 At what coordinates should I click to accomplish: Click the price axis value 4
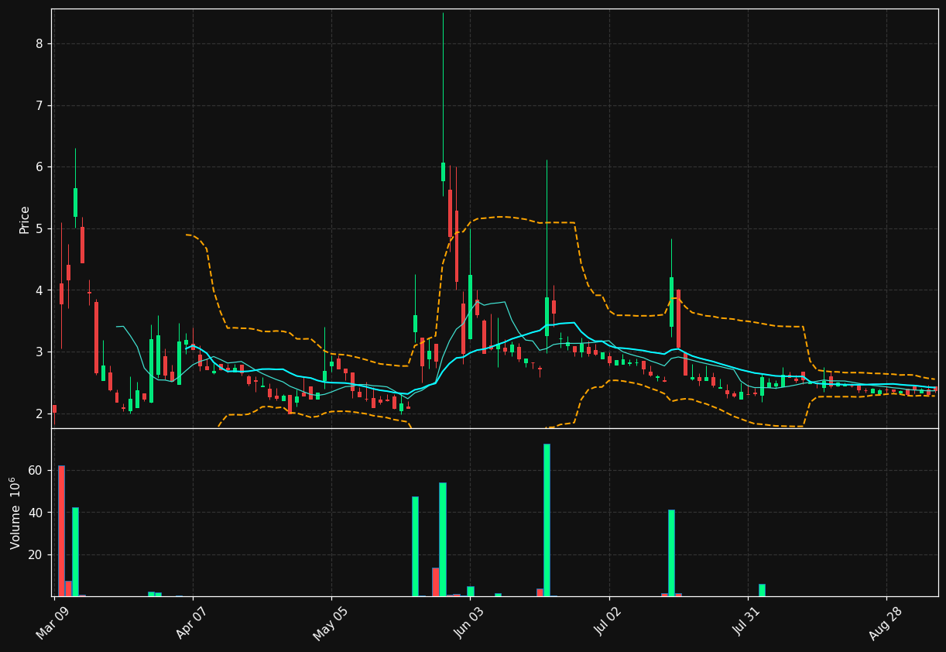point(39,290)
